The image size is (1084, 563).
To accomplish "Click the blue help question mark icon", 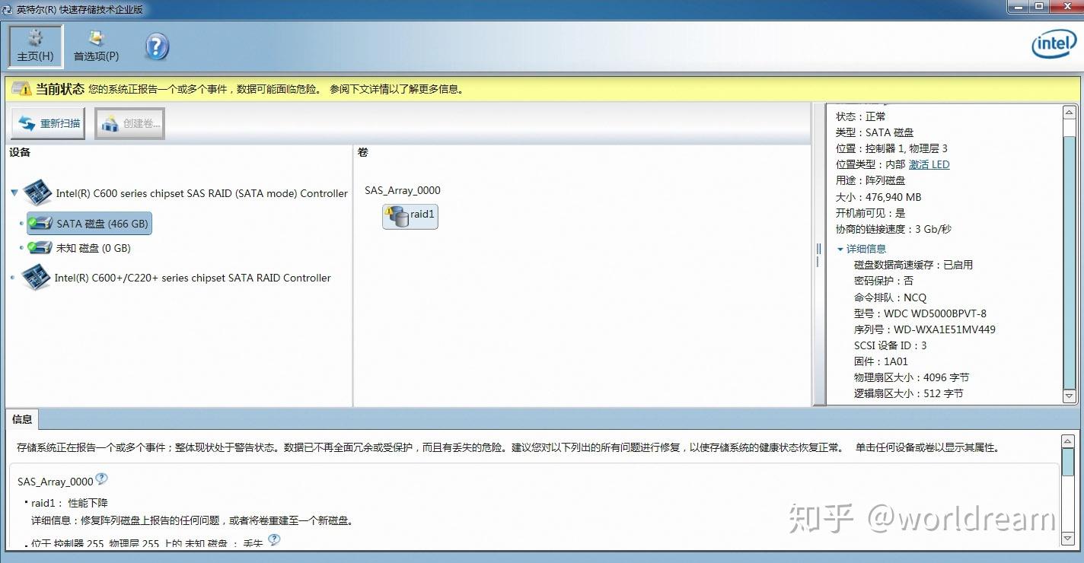I will [x=156, y=46].
